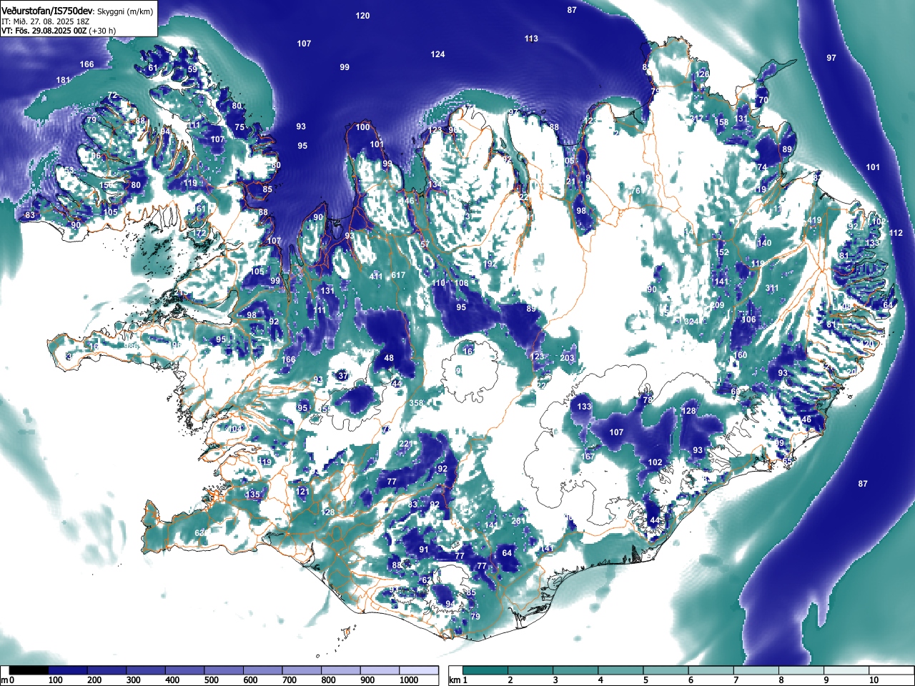915x686 pixels.
Task: Click the map value '61' in the Westfjords
Action: tap(153, 69)
